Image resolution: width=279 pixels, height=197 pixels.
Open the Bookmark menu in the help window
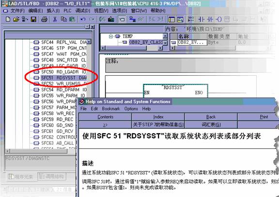click(111, 109)
